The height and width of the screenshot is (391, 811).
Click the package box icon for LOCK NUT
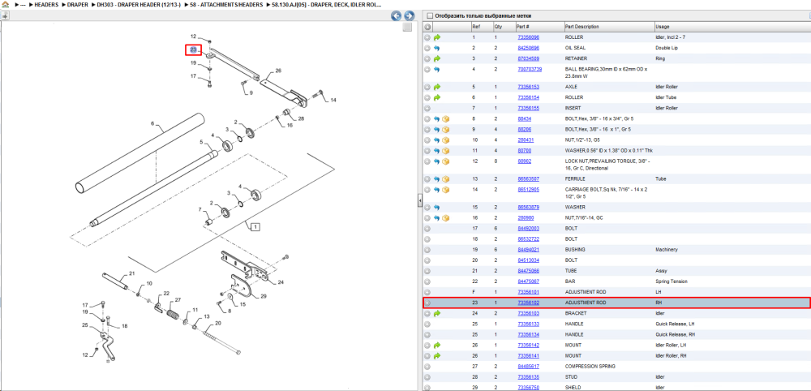446,161
